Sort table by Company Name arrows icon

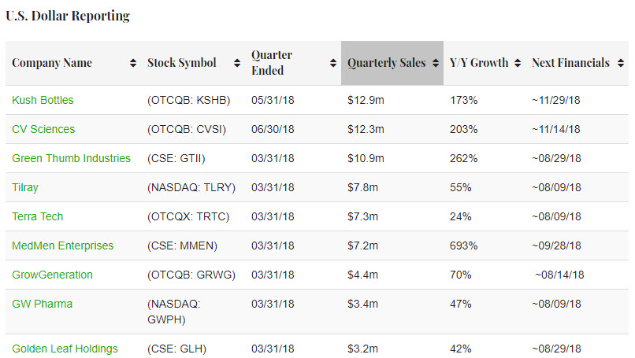tap(133, 63)
